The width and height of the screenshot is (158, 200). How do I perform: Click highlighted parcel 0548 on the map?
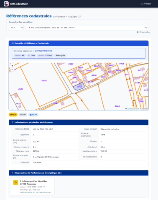(x=79, y=87)
